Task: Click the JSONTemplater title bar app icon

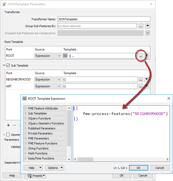Action: (4, 4)
